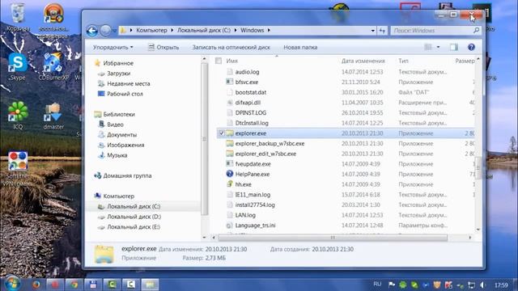Open help with the question mark icon
The height and width of the screenshot is (291, 518).
click(x=471, y=47)
